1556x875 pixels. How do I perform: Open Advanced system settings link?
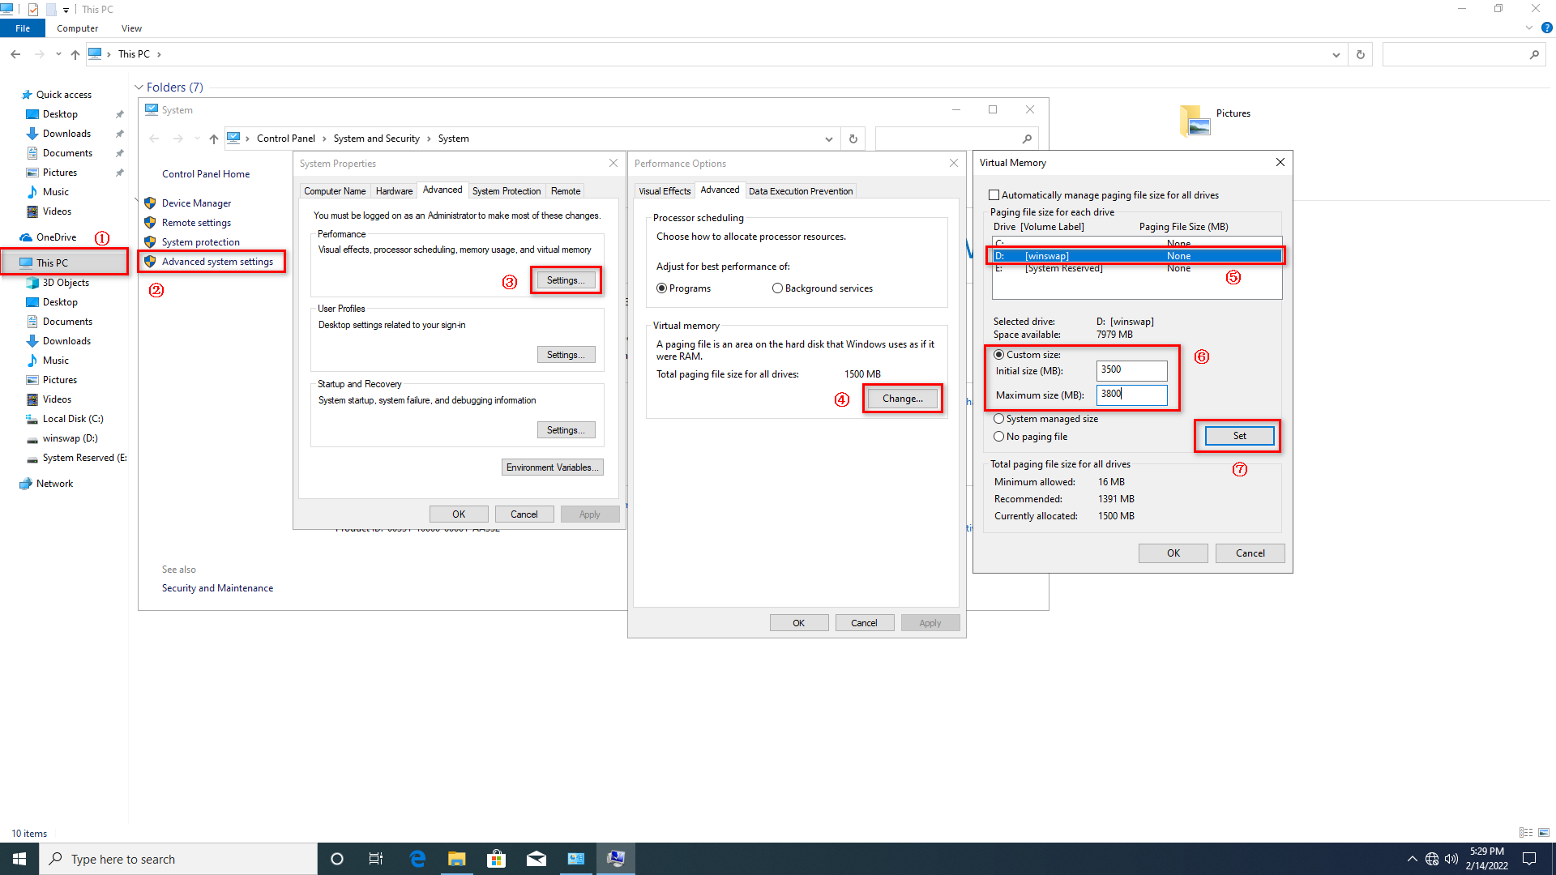point(217,262)
